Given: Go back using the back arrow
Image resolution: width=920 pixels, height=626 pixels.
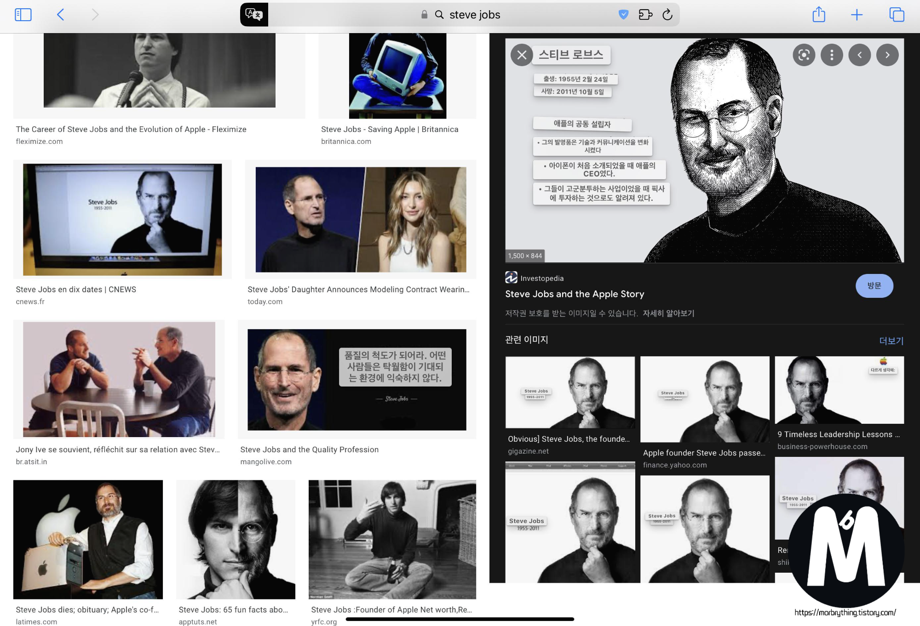Looking at the screenshot, I should coord(61,15).
